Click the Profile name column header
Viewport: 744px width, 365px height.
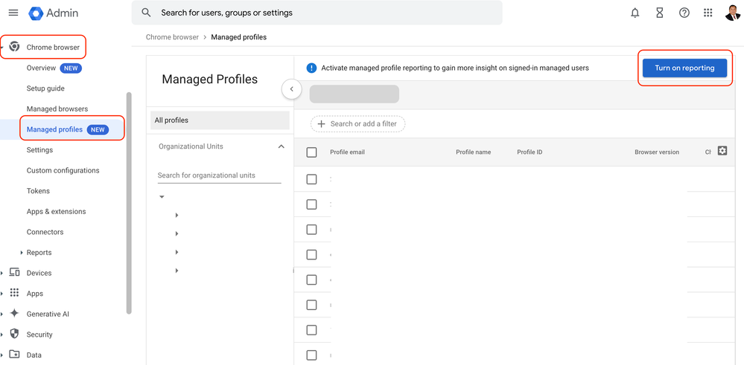click(473, 152)
